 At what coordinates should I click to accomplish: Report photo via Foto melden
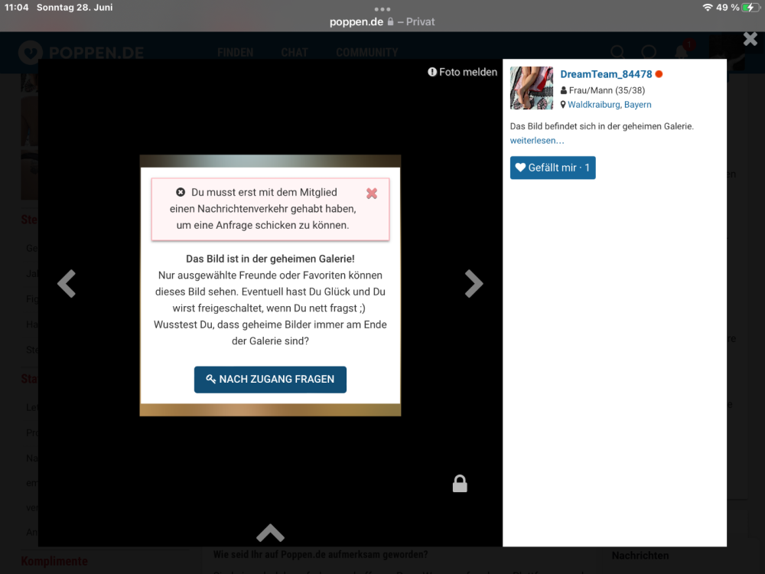coord(463,72)
